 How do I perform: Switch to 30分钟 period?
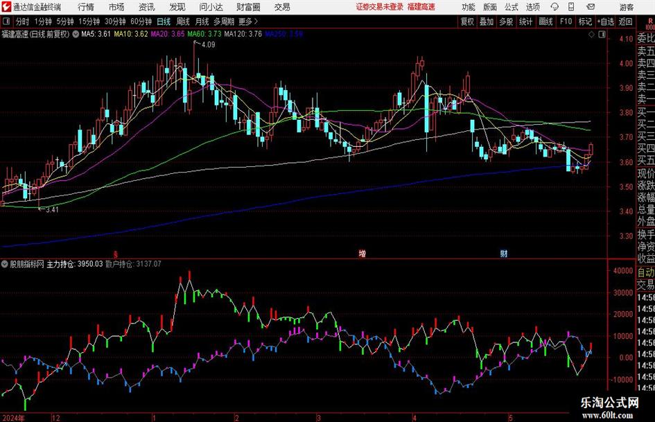115,21
